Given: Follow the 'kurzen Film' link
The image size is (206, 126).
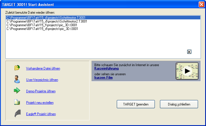Looking at the screenshot, I should [x=103, y=78].
